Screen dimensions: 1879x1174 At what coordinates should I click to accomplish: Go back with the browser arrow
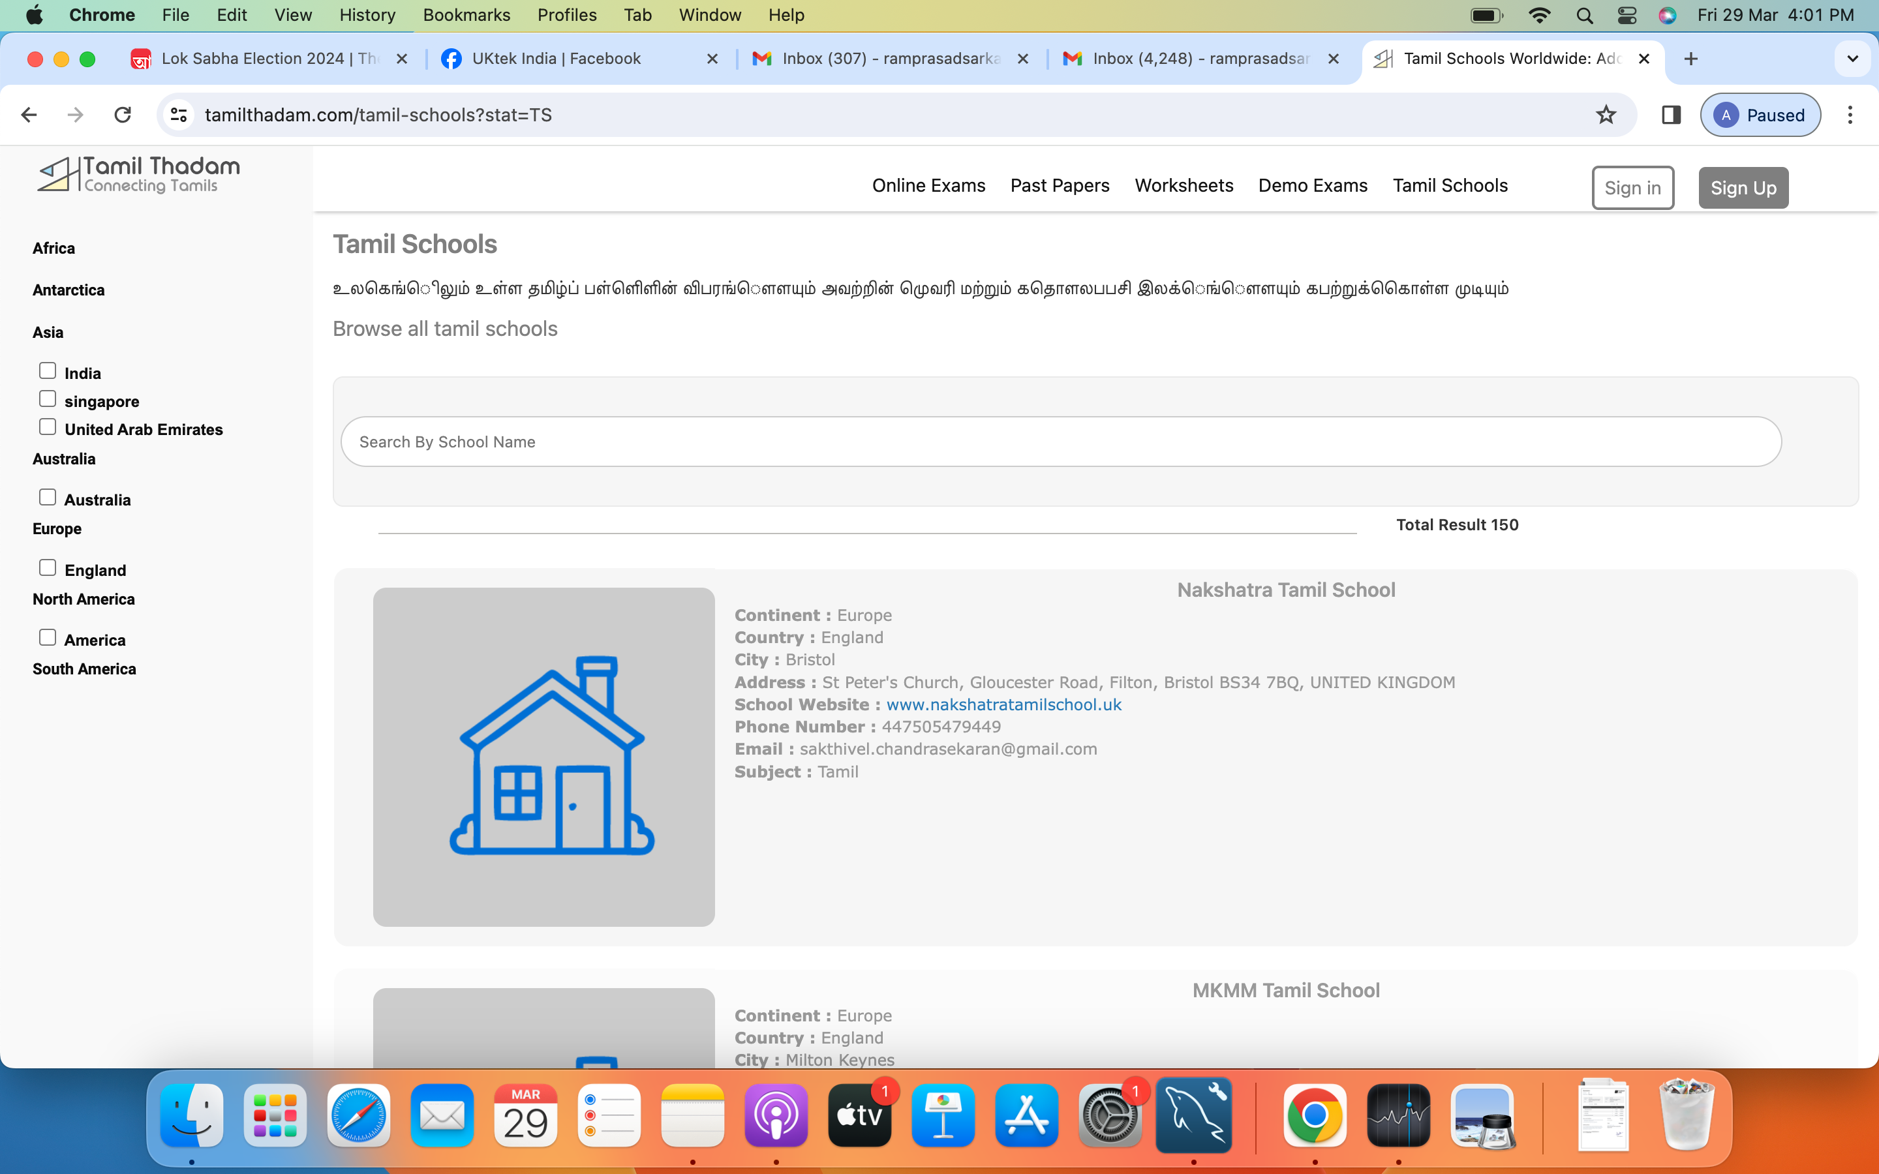pyautogui.click(x=29, y=115)
